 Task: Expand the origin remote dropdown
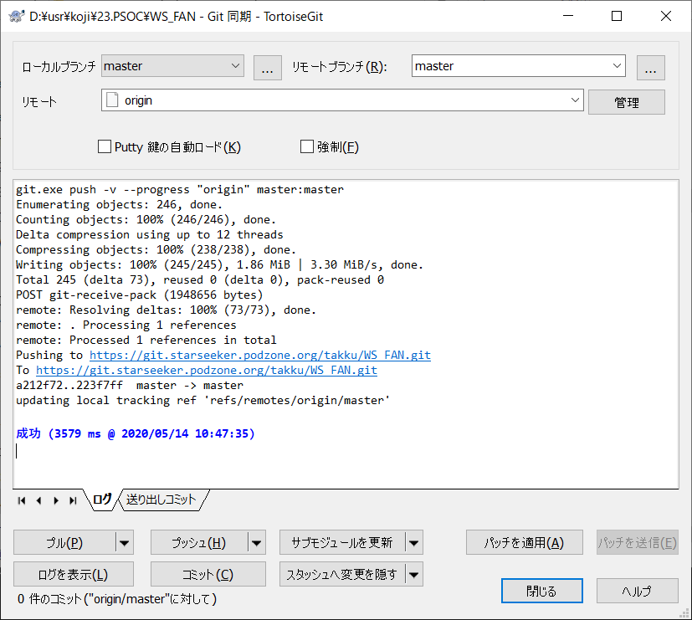click(575, 100)
